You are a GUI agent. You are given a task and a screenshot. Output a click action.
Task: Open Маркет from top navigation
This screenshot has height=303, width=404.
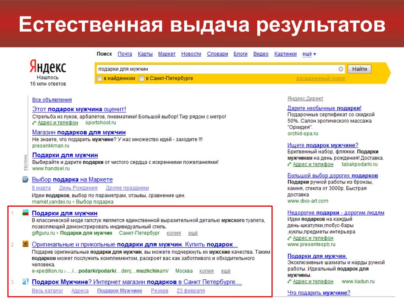[167, 54]
